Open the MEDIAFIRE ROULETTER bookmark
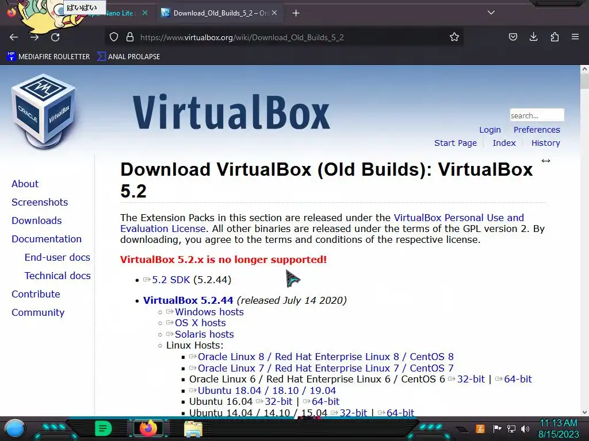The height and width of the screenshot is (441, 589). [x=48, y=57]
